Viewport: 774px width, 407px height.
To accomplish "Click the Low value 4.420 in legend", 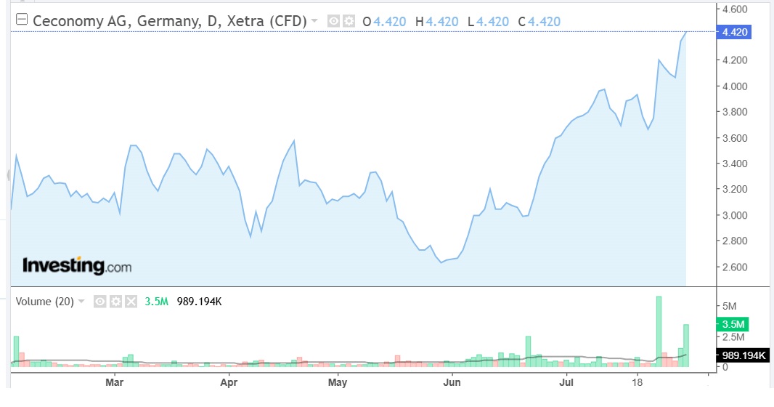I will point(492,22).
